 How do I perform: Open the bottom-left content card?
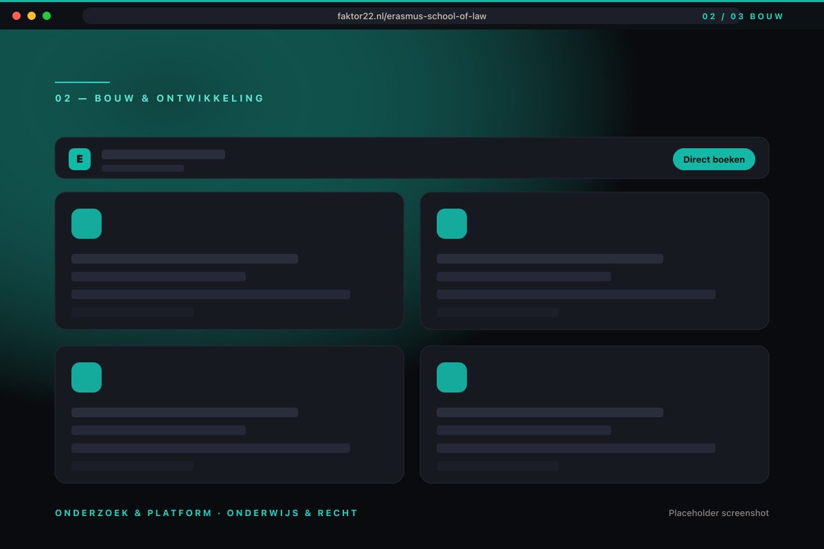point(229,414)
